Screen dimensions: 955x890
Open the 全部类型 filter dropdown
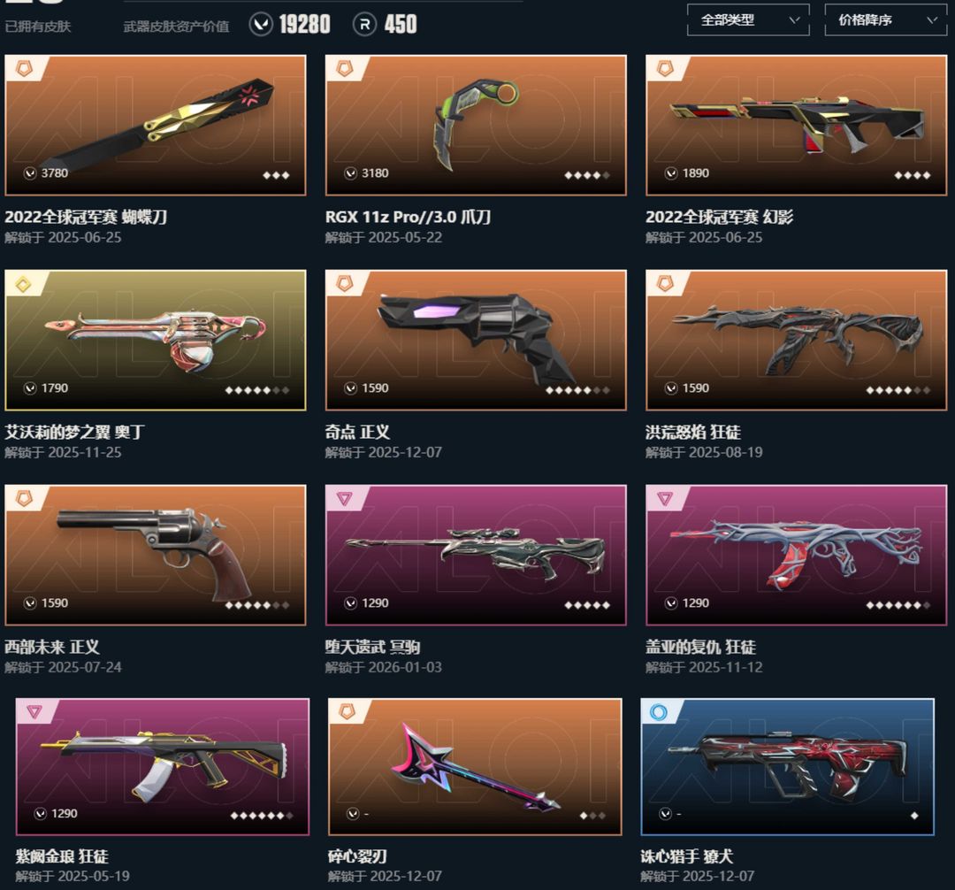(x=748, y=20)
